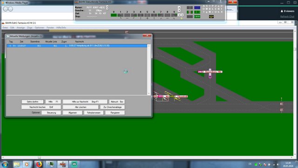
Task: Click the up stepper next to Kursor values
Action: pos(107,7)
